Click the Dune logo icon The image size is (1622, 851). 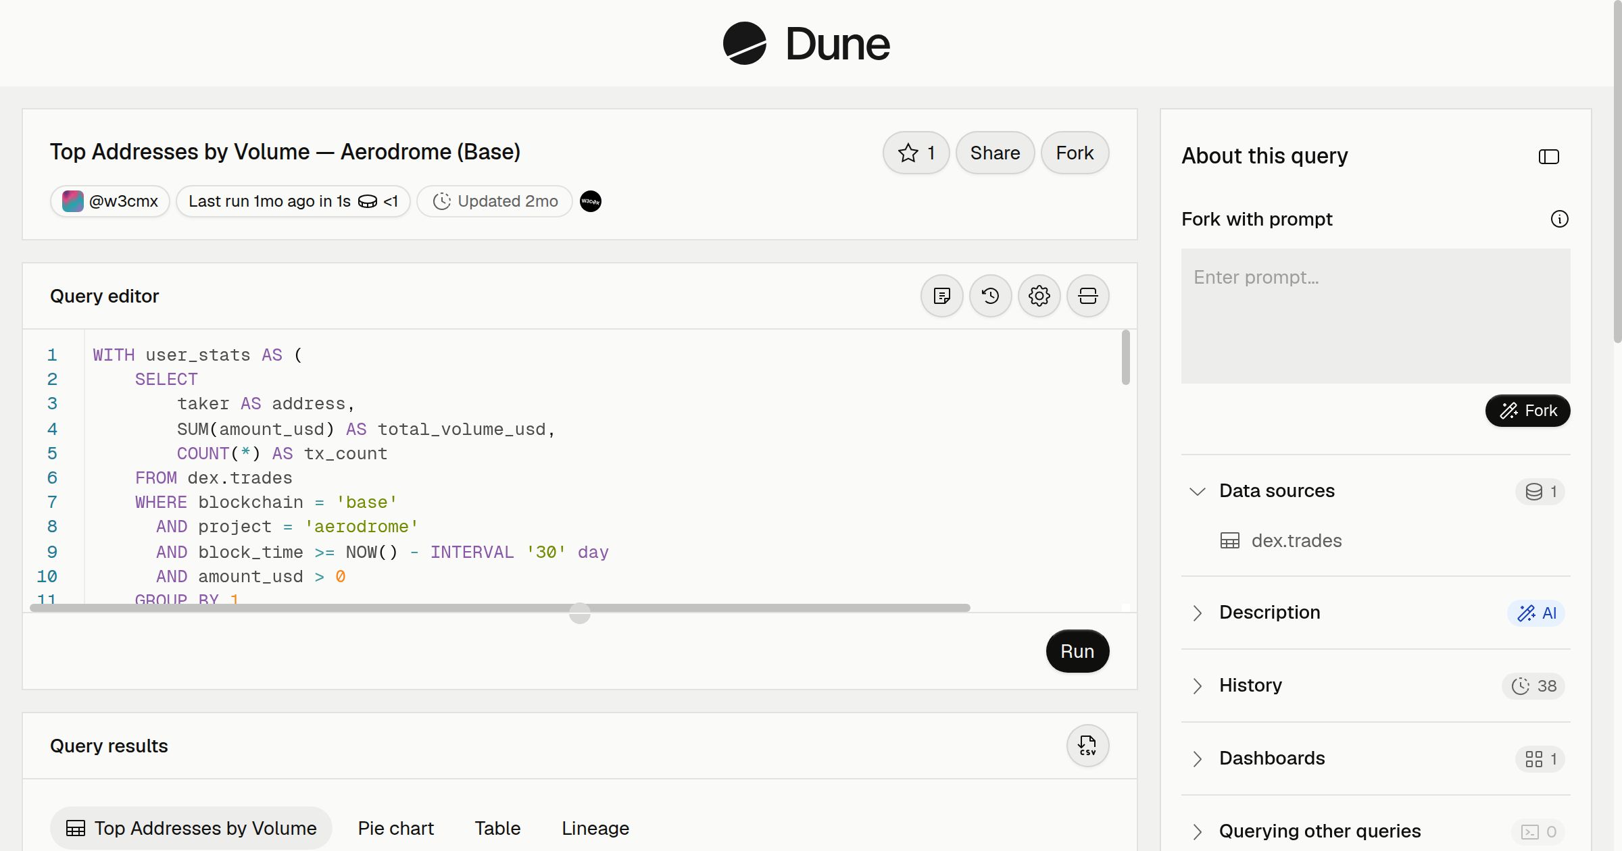(745, 43)
